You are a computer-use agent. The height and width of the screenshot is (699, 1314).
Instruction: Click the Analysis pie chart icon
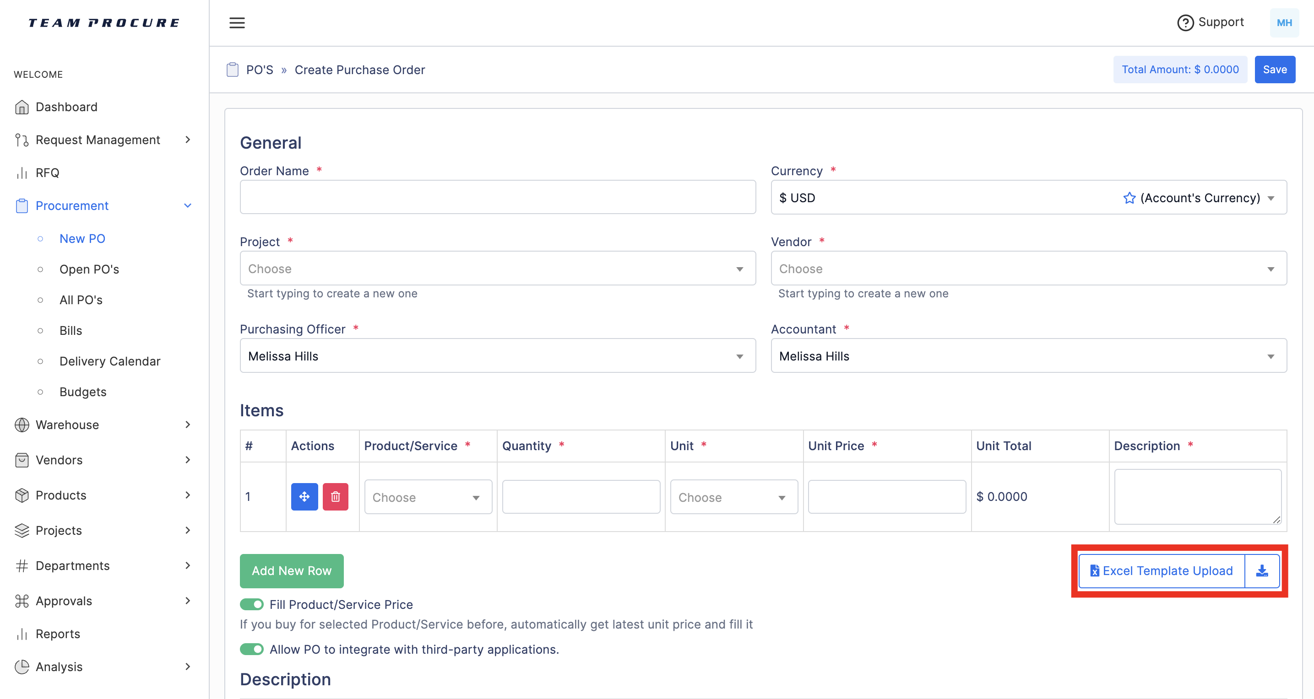pos(22,667)
